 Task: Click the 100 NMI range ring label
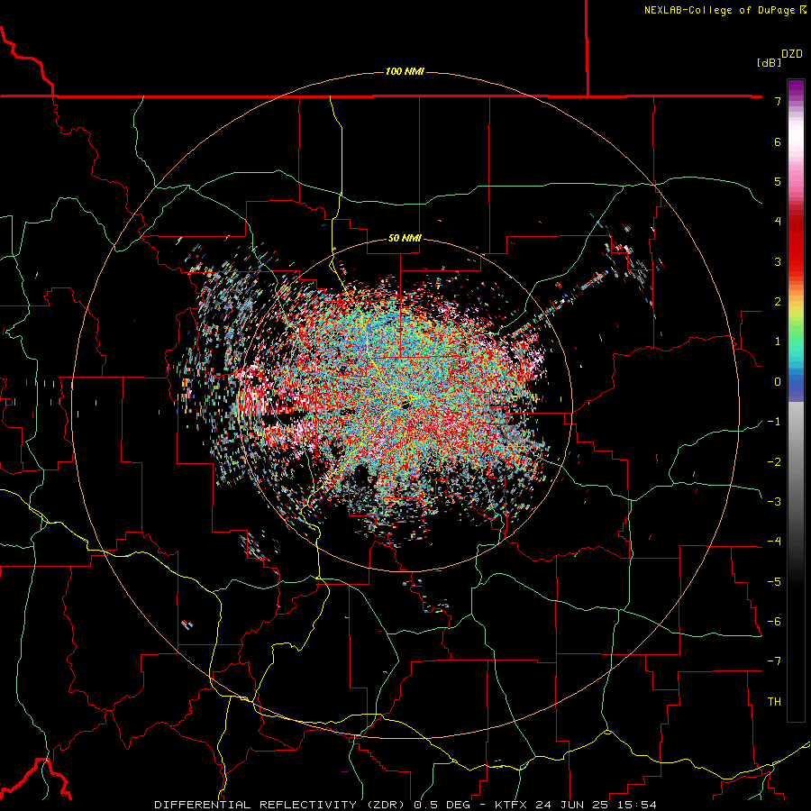(405, 71)
